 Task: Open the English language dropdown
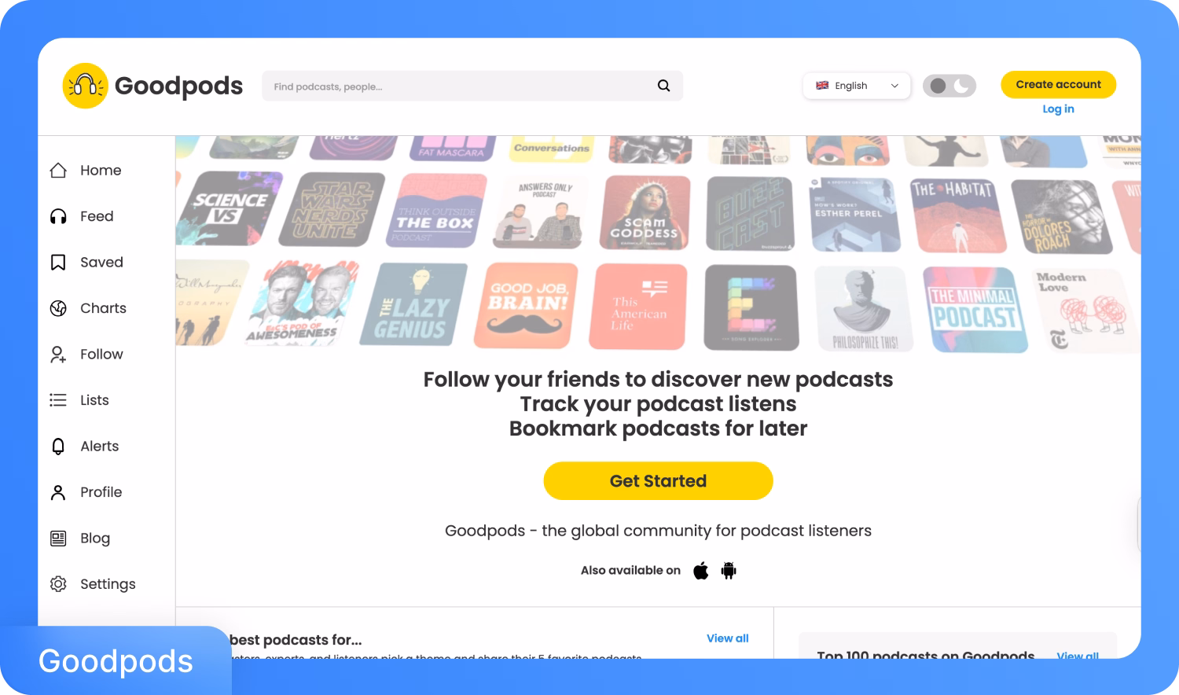point(857,86)
